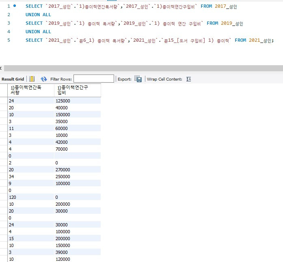
Task: Click the FROM keyword on line 5
Action: 240,40
